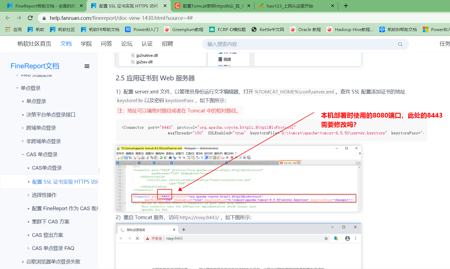Toggle sidebar with hamburger menu icon
450x269 pixels.
(x=87, y=66)
